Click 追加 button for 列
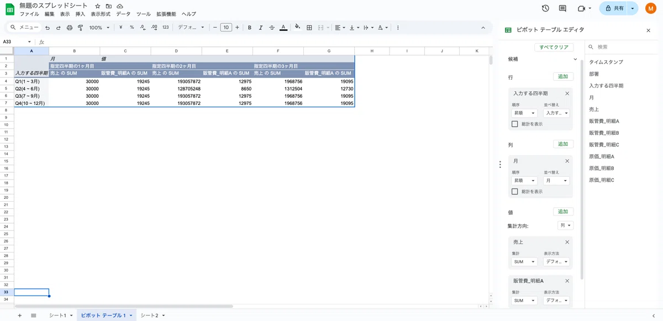The height and width of the screenshot is (321, 663). (x=563, y=144)
